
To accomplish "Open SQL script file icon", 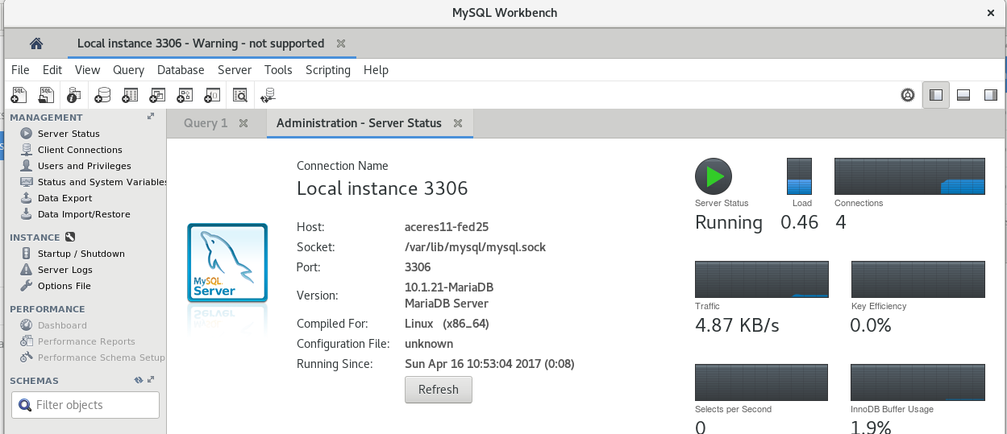I will (47, 95).
